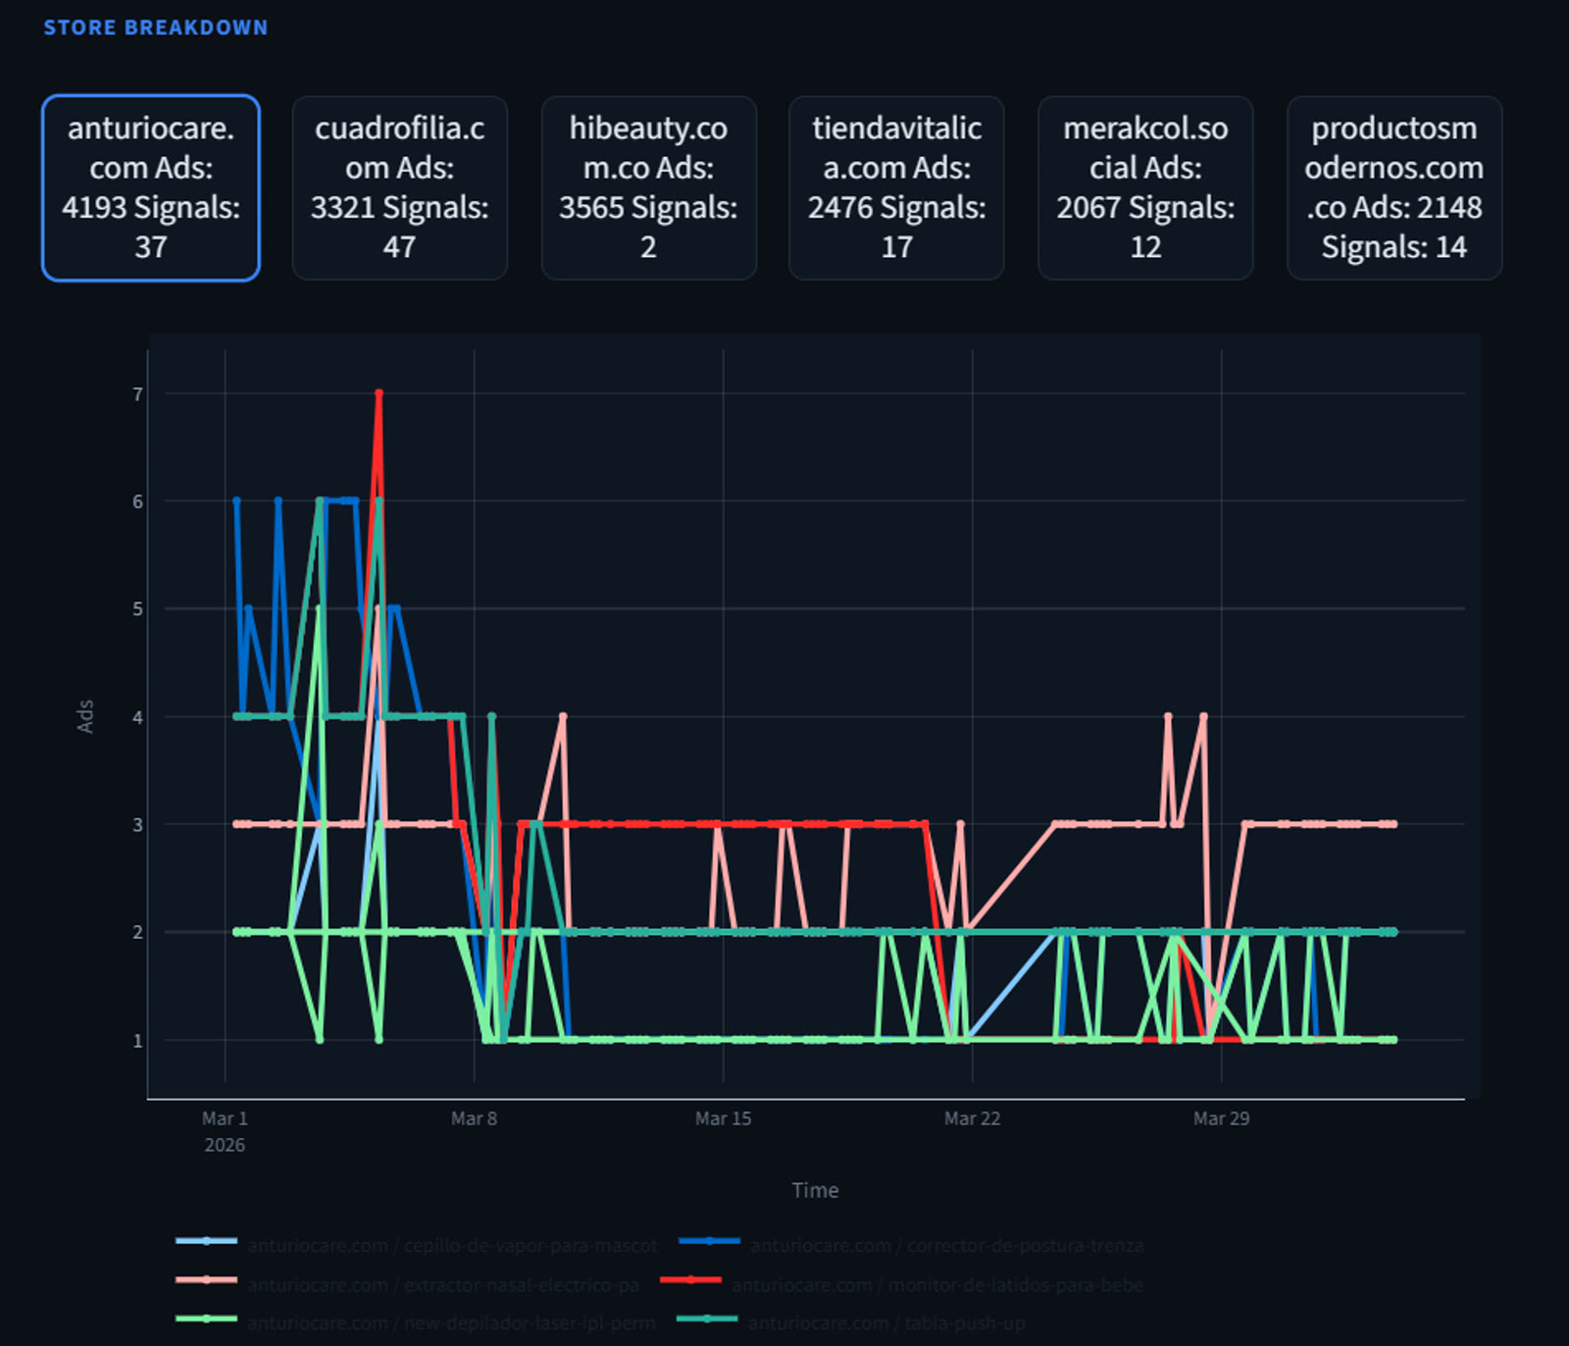1569x1346 pixels.
Task: Click the red peak data point at 7
Action: (379, 393)
